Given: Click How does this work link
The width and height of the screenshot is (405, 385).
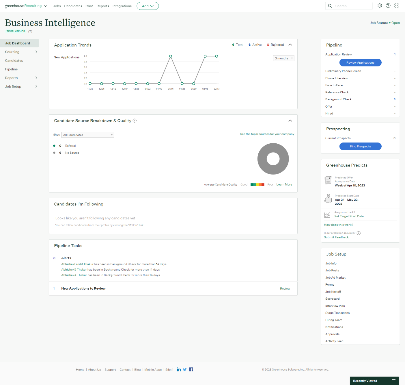Looking at the screenshot, I should [338, 225].
